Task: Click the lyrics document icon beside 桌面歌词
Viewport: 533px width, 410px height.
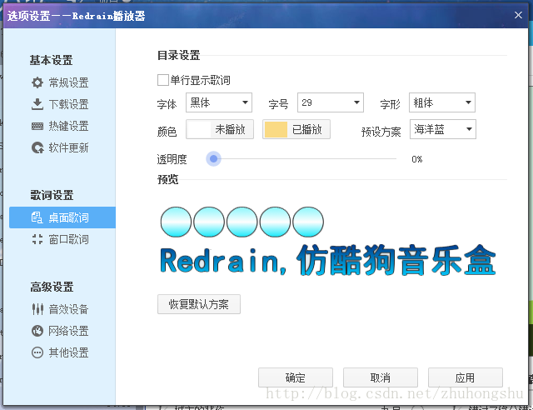Action: pyautogui.click(x=37, y=217)
